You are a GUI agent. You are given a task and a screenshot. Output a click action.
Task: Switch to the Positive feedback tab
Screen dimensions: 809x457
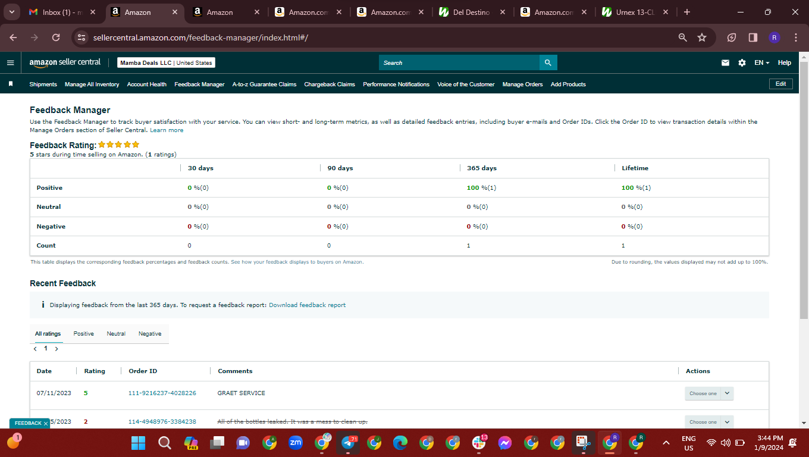click(x=84, y=334)
